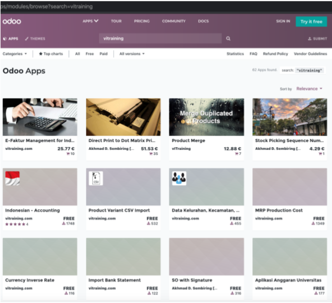Open the Data Kelurahan, Kecamatan app title
Image resolution: width=332 pixels, height=303 pixels.
[x=205, y=210]
